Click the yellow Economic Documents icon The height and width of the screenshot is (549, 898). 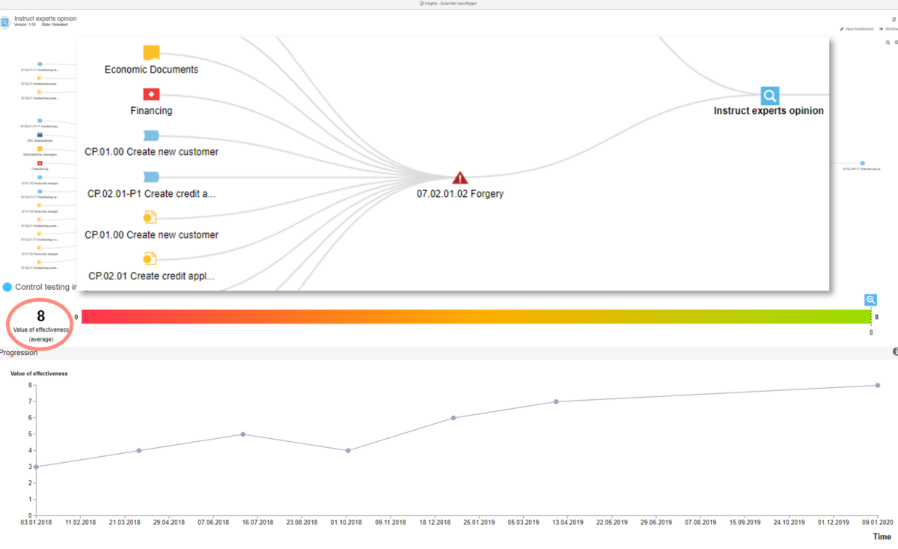point(151,53)
